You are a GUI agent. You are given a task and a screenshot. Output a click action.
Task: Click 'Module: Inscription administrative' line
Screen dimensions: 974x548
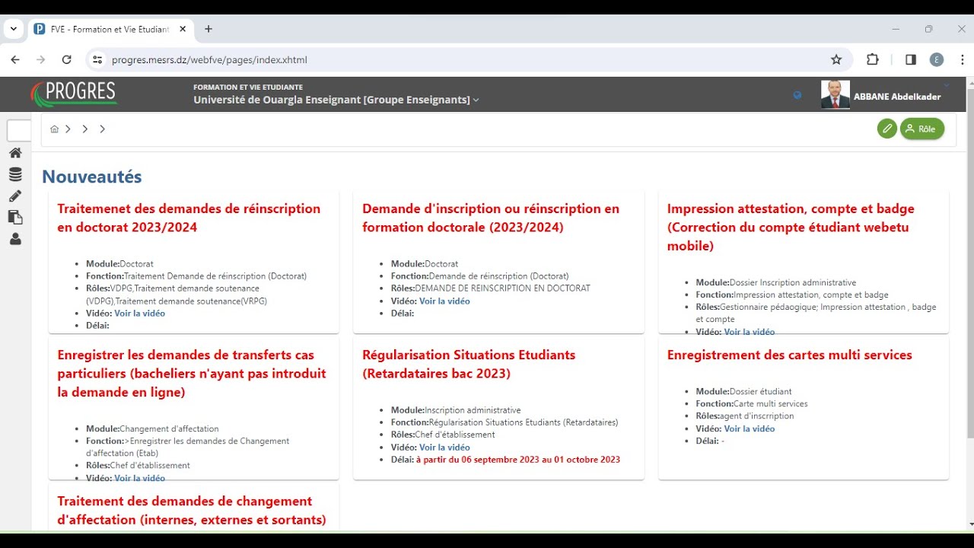click(x=456, y=409)
